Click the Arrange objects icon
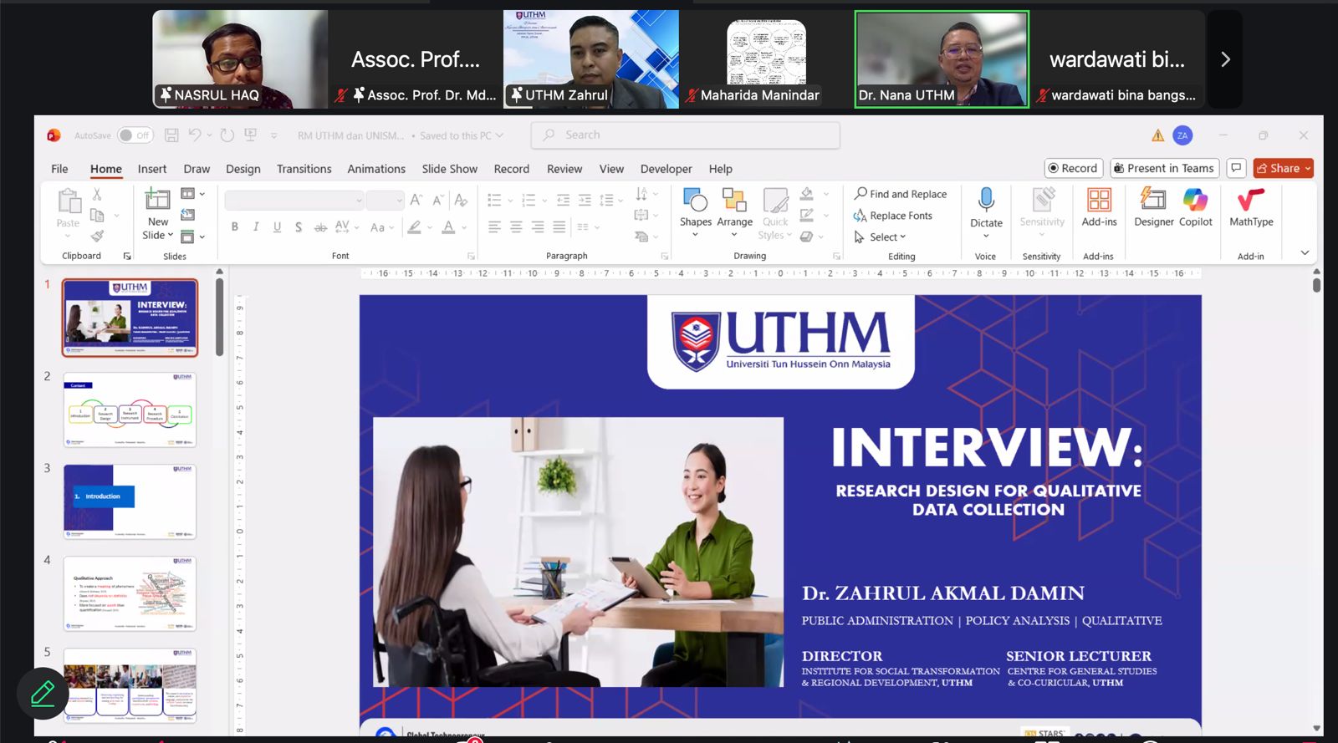1338x743 pixels. tap(734, 201)
